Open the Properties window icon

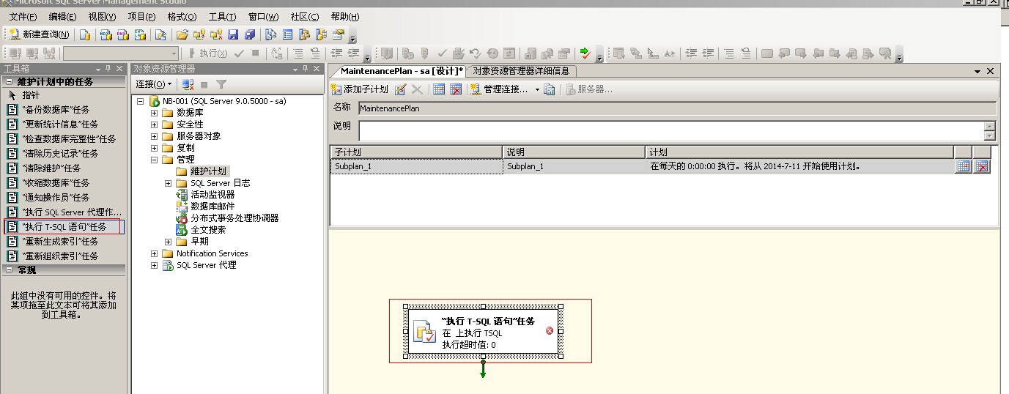click(338, 34)
